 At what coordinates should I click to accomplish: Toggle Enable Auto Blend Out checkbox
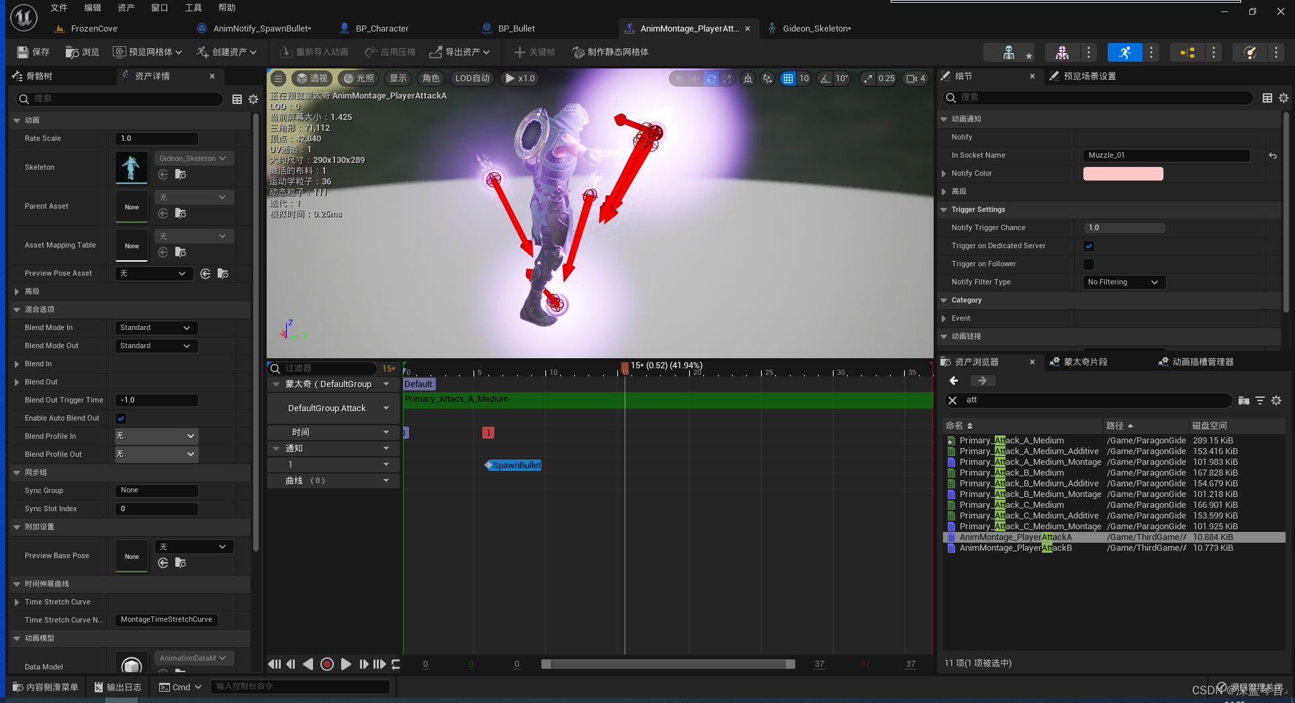click(x=121, y=419)
